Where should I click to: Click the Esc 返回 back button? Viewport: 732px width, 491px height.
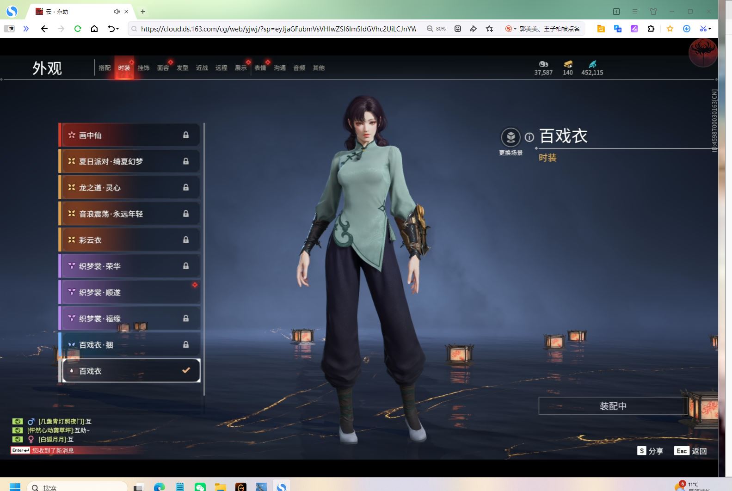[x=691, y=451]
